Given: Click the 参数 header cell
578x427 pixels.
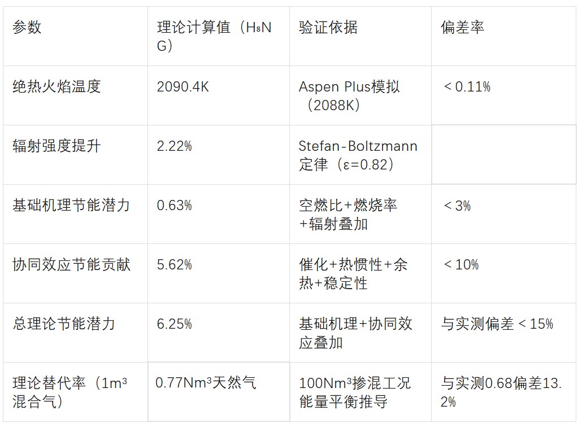Looking at the screenshot, I should pyautogui.click(x=27, y=27).
